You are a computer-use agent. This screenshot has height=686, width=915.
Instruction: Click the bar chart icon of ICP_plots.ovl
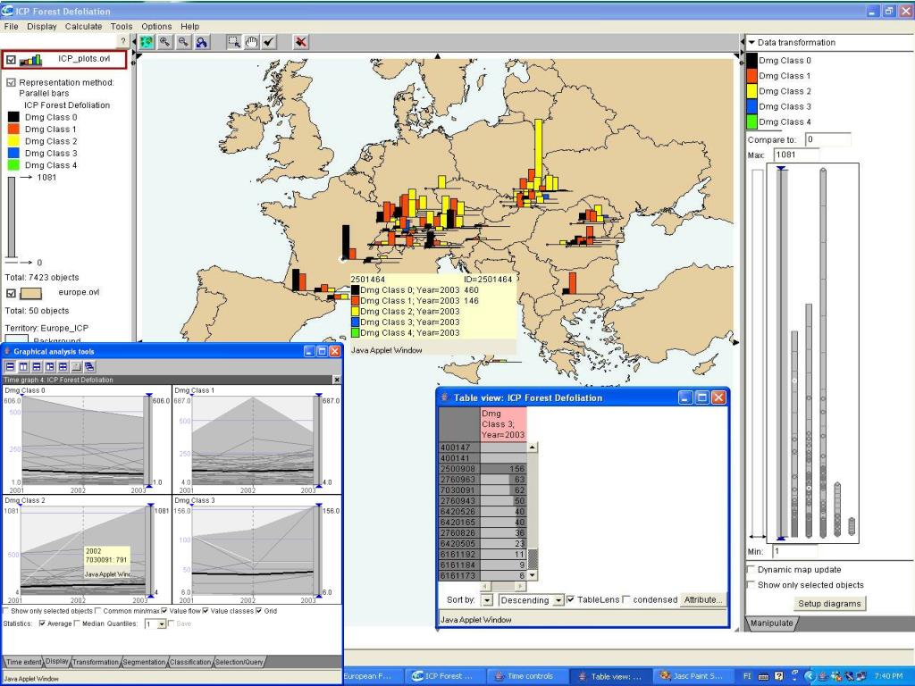30,60
